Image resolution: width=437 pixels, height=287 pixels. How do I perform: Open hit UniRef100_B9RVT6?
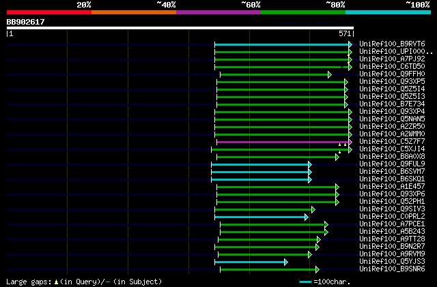tap(392, 44)
